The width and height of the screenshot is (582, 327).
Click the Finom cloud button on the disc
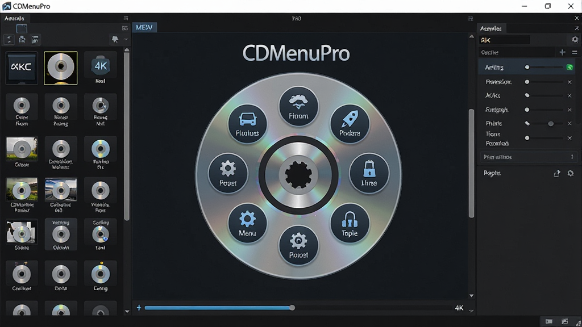click(x=298, y=106)
